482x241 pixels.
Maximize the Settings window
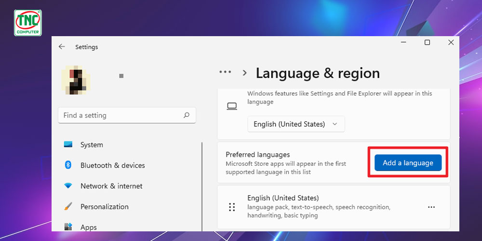[x=427, y=42]
